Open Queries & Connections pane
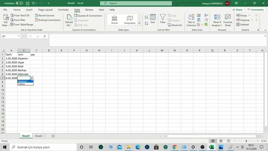Viewport: 268px width, 151px height. [x=88, y=16]
